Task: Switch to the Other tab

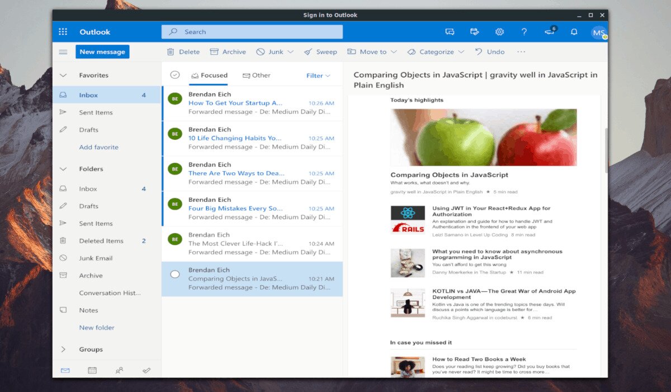Action: tap(256, 75)
